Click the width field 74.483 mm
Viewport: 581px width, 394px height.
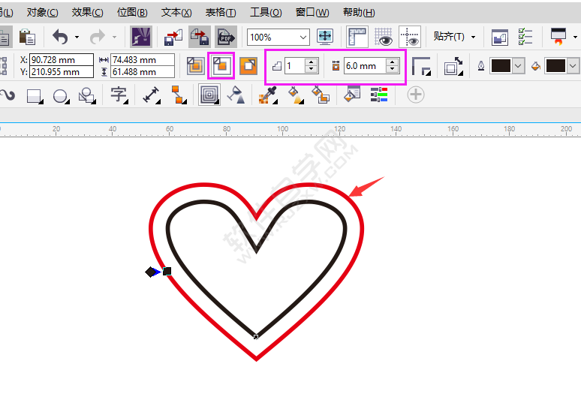pyautogui.click(x=143, y=60)
